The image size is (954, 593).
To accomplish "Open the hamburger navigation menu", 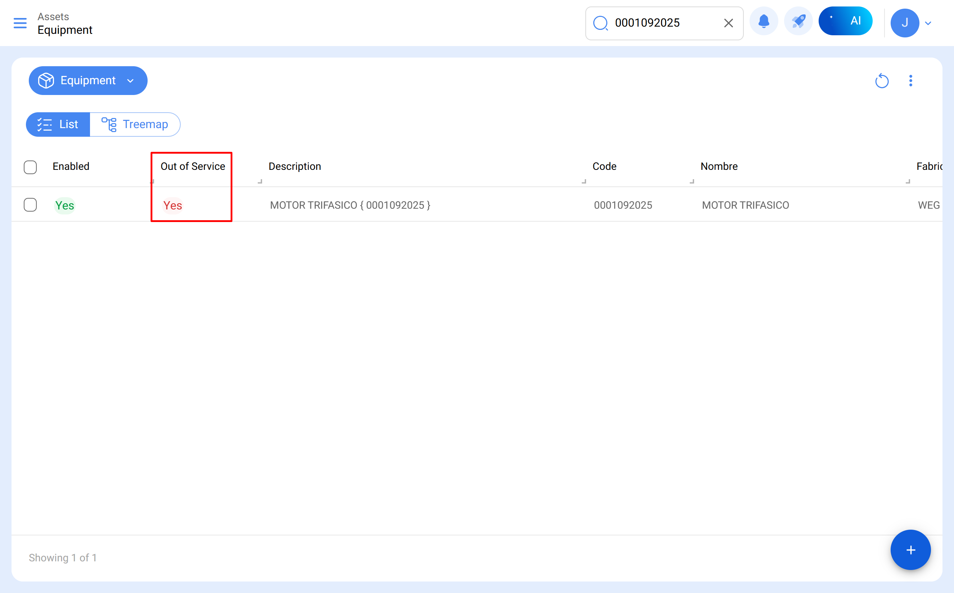I will pyautogui.click(x=20, y=23).
